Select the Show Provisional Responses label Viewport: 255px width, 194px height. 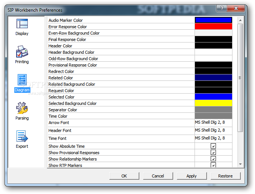(74, 153)
